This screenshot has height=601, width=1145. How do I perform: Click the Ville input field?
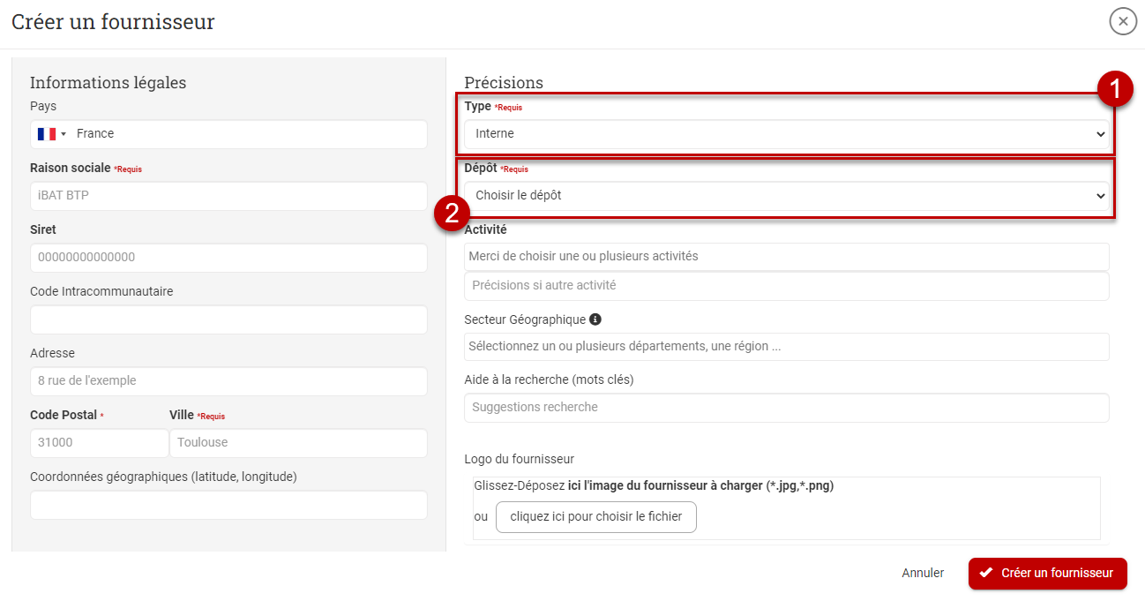point(298,443)
